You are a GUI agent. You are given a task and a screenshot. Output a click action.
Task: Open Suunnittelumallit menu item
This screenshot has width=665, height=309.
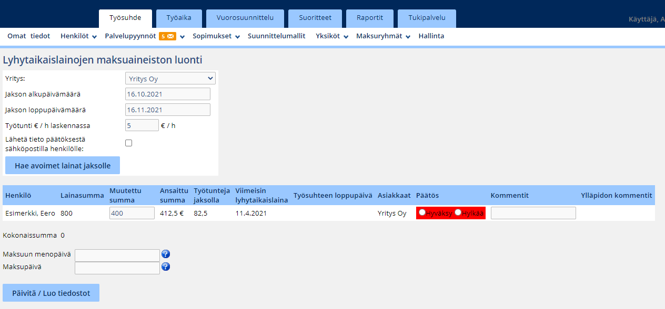[276, 36]
